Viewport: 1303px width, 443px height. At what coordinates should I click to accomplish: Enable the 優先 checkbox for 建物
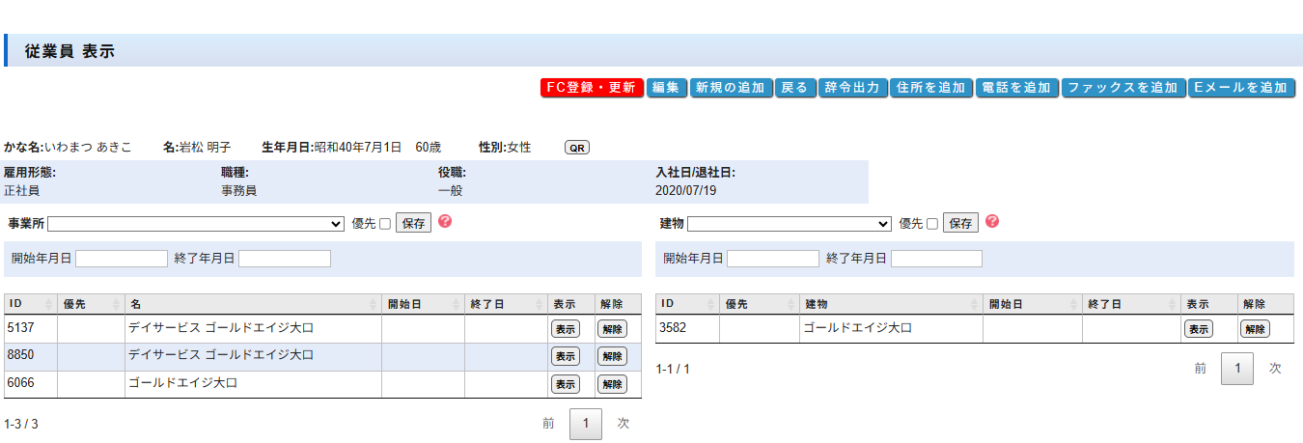(931, 224)
